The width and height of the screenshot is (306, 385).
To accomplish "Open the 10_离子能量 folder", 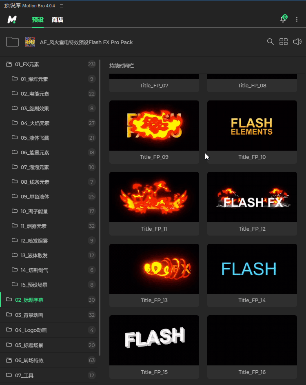I will pyautogui.click(x=49, y=211).
